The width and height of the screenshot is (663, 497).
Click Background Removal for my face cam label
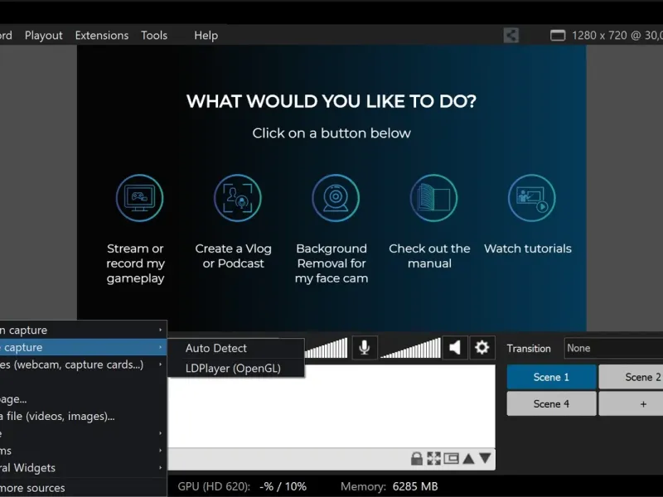point(331,263)
